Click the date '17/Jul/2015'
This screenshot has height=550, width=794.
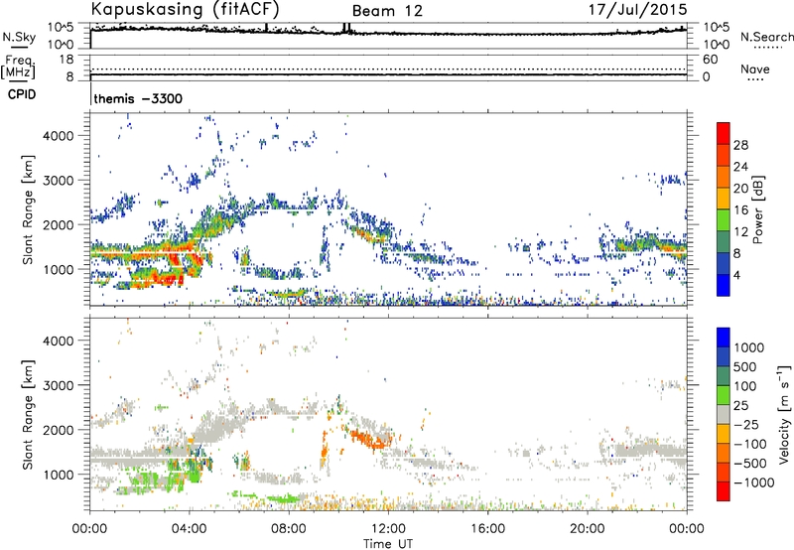[x=637, y=10]
